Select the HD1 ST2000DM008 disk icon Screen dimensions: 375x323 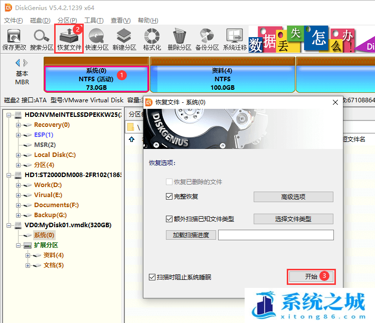click(x=18, y=175)
